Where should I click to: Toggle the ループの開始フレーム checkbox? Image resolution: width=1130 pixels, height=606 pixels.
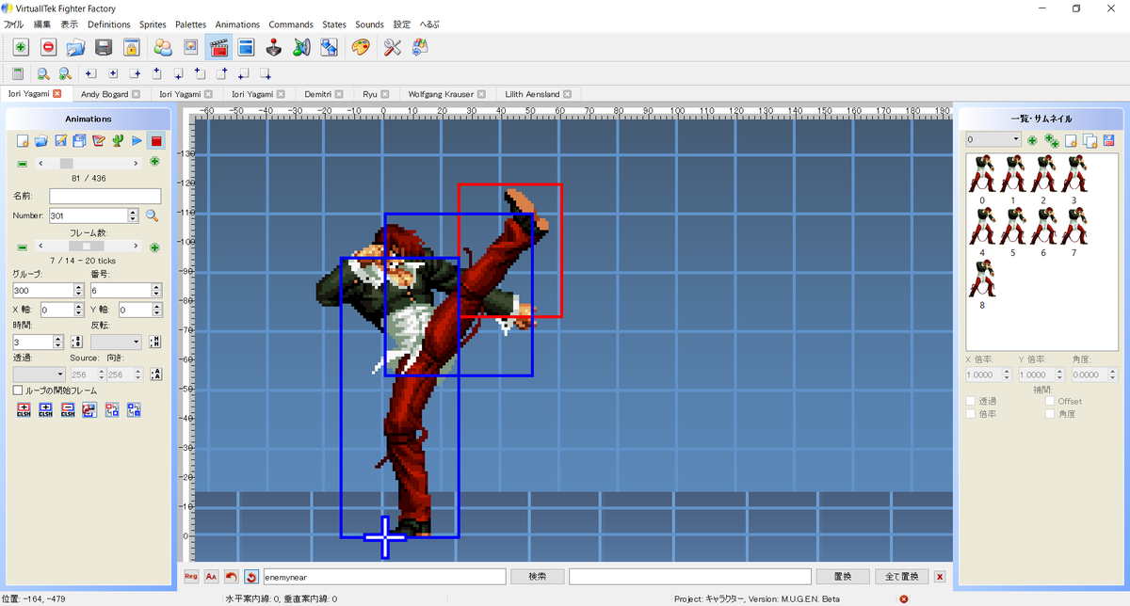point(18,390)
